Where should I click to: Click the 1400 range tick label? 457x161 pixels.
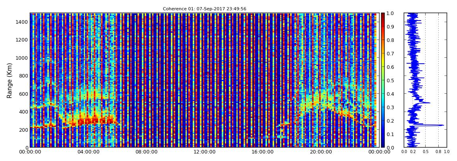[23, 22]
